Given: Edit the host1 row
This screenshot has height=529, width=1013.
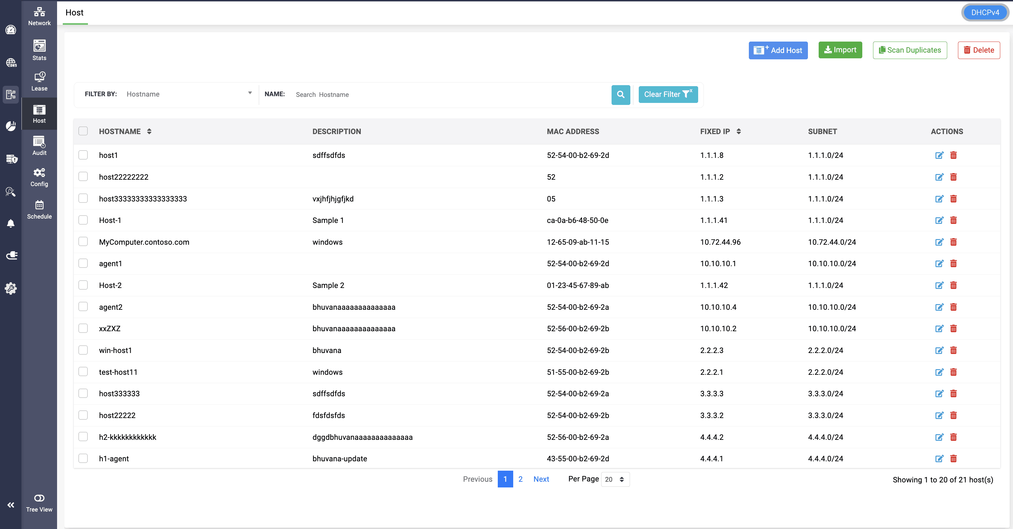Looking at the screenshot, I should pyautogui.click(x=939, y=155).
